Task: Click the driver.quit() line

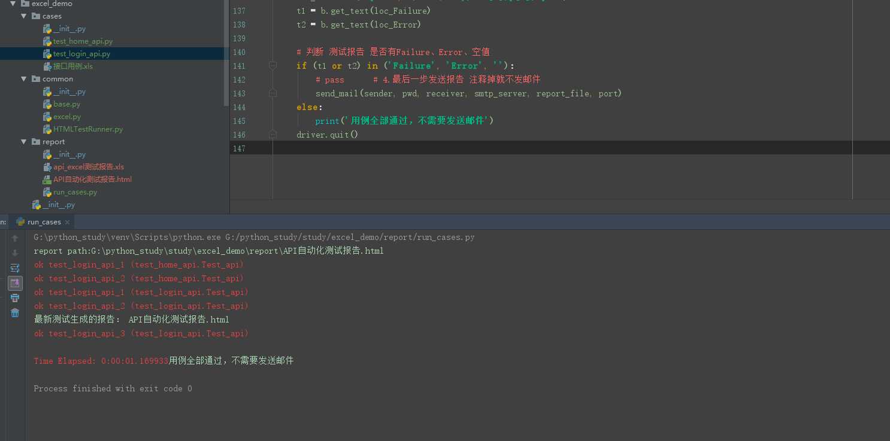Action: pos(327,135)
